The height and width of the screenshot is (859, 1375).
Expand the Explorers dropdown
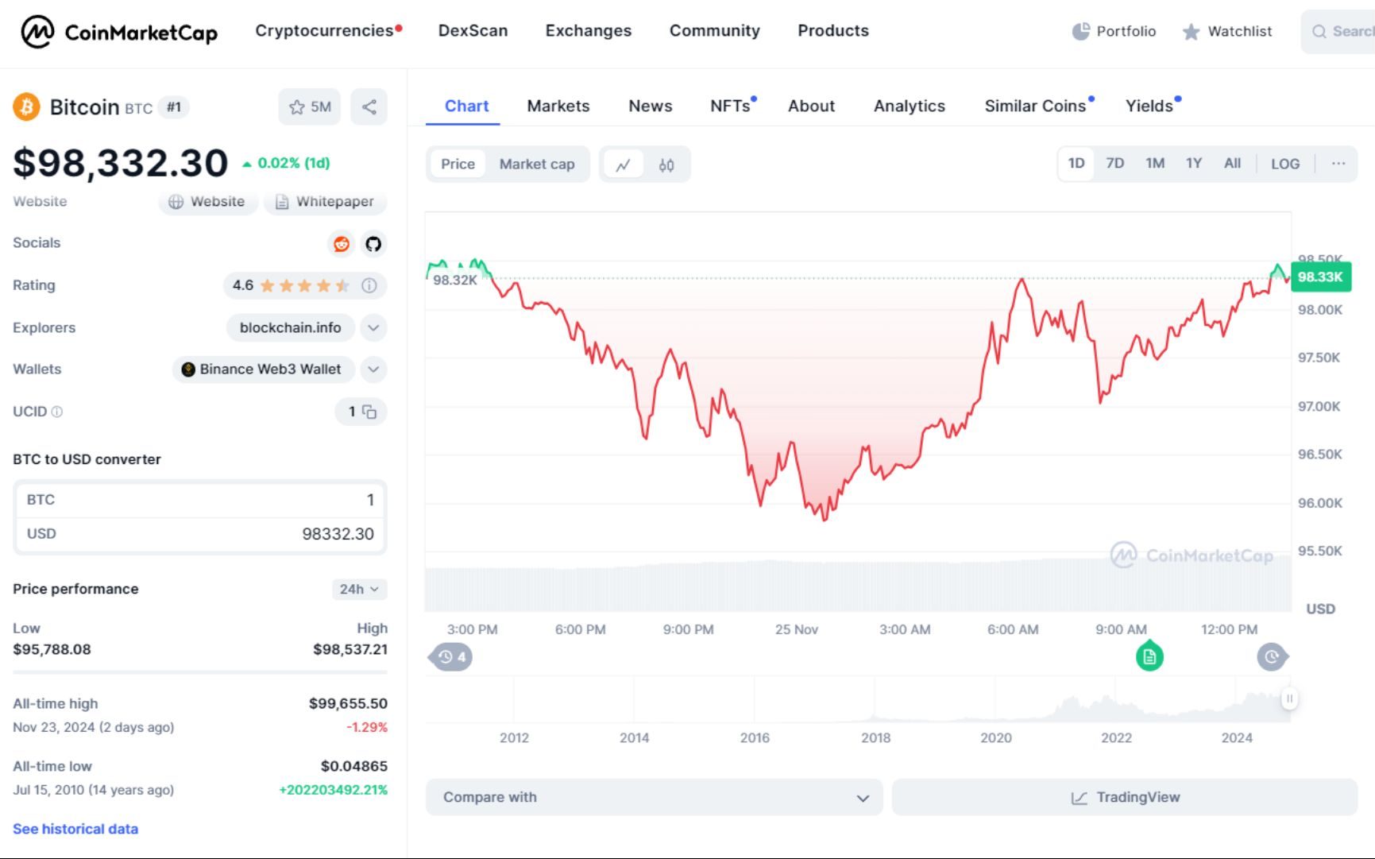coord(373,327)
